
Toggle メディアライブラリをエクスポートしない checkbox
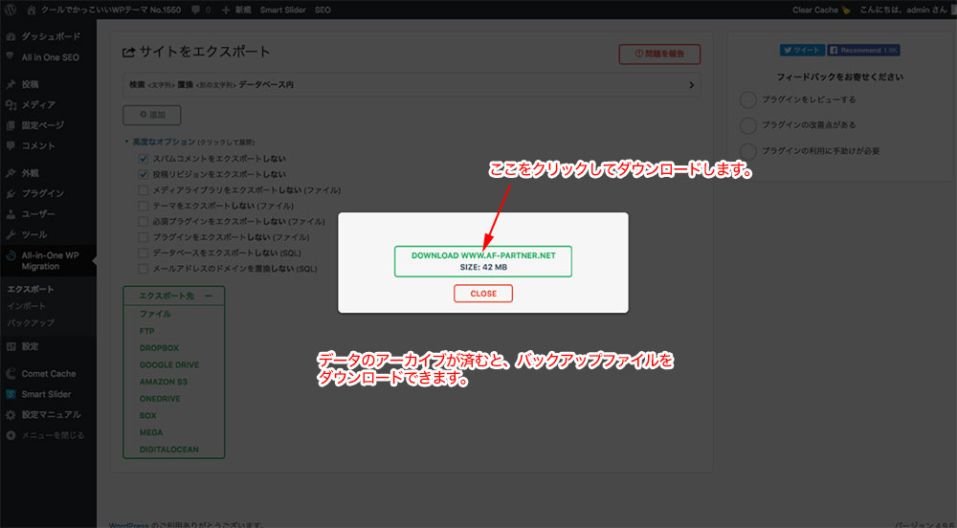(143, 190)
